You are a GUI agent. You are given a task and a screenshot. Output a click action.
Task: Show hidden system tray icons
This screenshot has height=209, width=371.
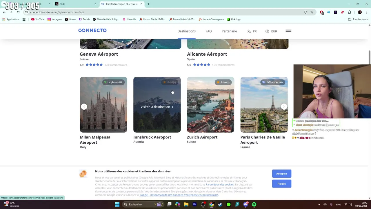point(319,204)
